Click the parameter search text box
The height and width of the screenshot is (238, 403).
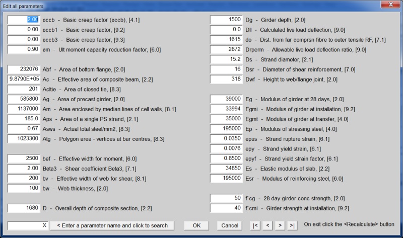(x=28, y=225)
